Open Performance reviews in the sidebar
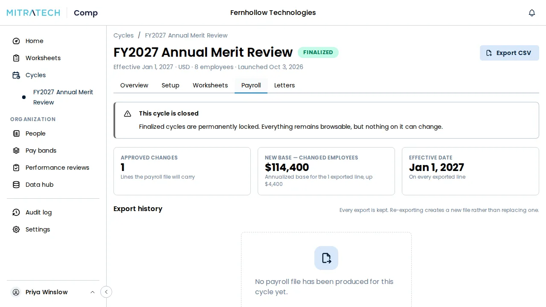546x307 pixels. pos(53,168)
